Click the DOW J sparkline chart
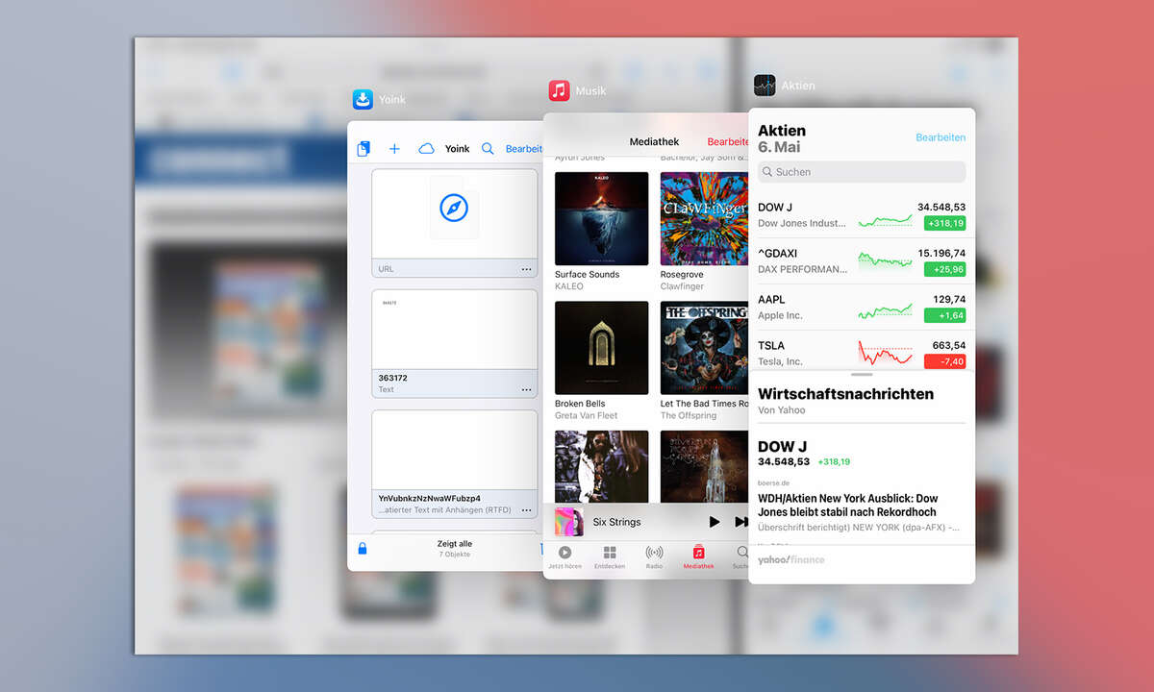This screenshot has width=1154, height=692. (885, 220)
